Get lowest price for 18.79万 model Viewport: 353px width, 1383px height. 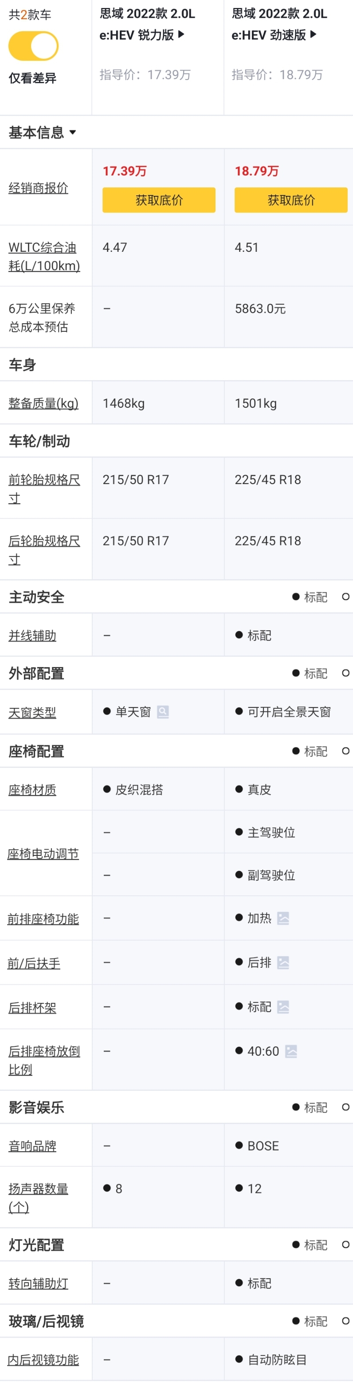pos(291,200)
